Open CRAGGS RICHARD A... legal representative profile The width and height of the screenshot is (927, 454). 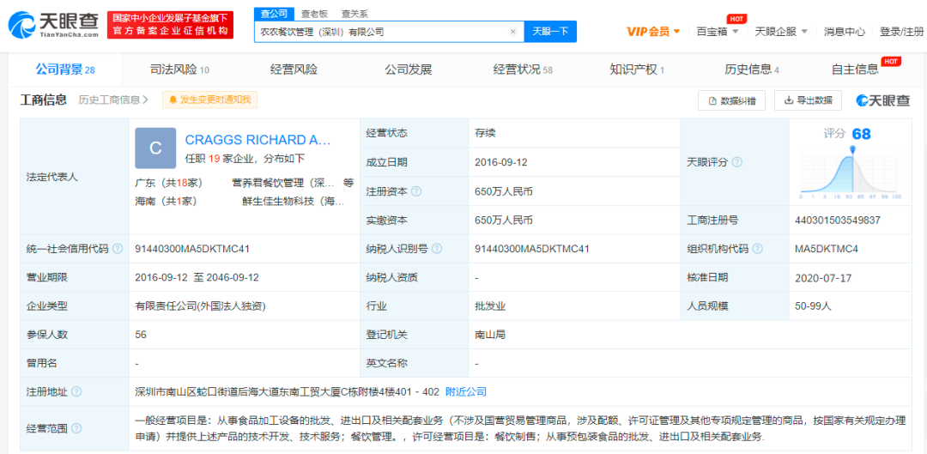coord(257,140)
